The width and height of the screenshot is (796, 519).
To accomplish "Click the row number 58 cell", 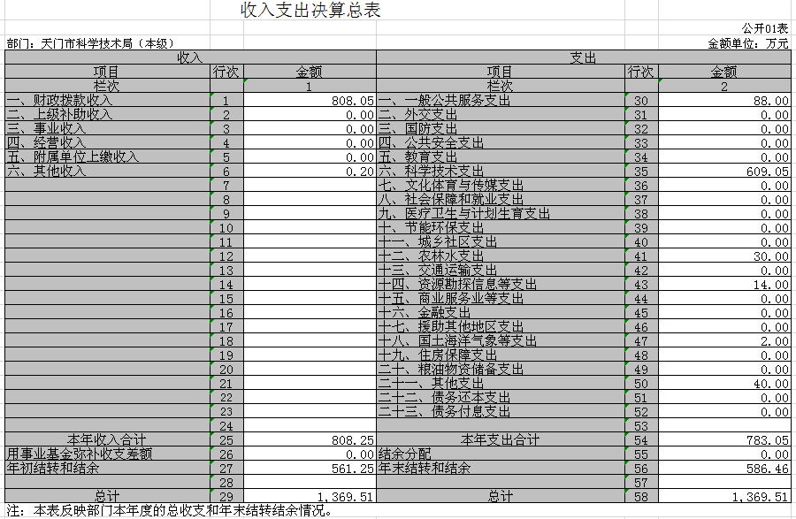I will (x=642, y=496).
